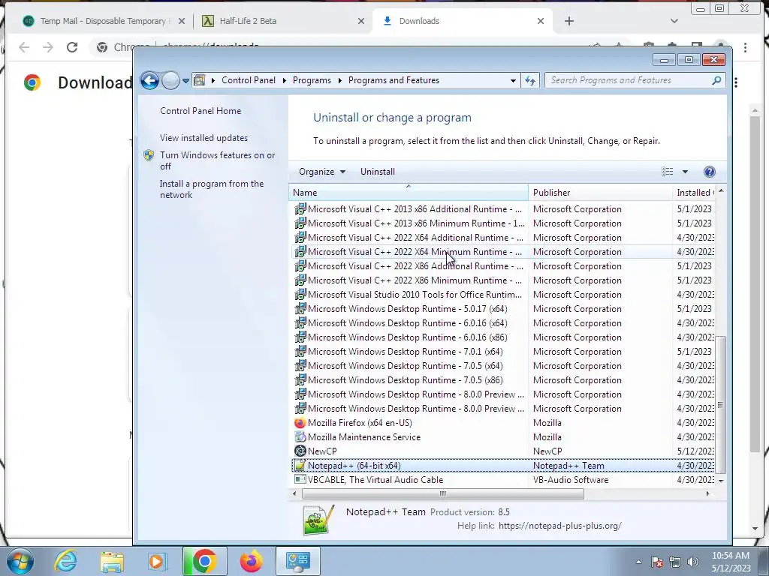This screenshot has width=769, height=576.
Task: Select VBCABLE, The Virtual Audio Cable icon
Action: pyautogui.click(x=300, y=479)
